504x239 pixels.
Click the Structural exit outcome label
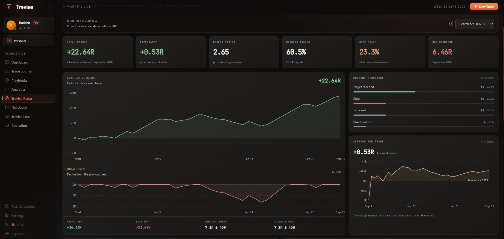point(363,122)
